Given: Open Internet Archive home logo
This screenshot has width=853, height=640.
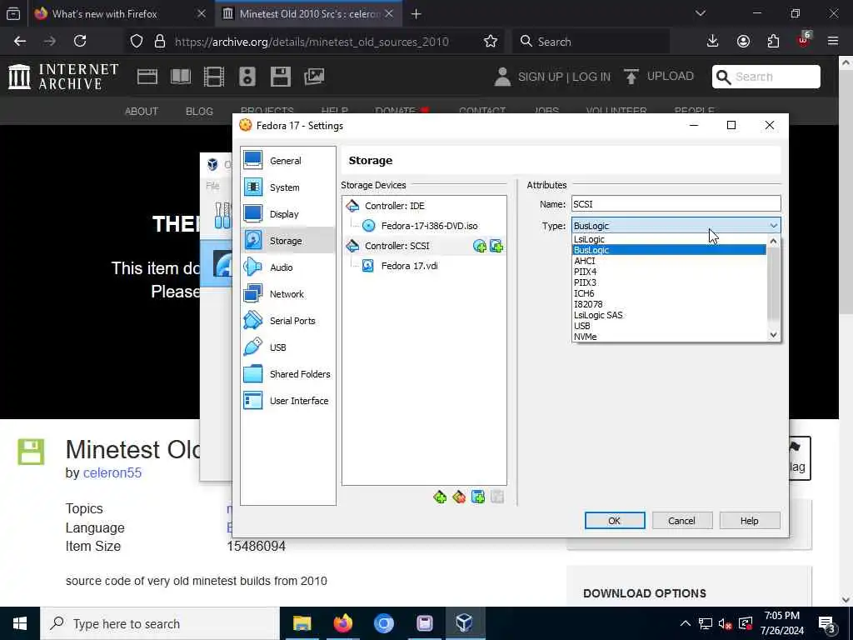Looking at the screenshot, I should (x=63, y=77).
